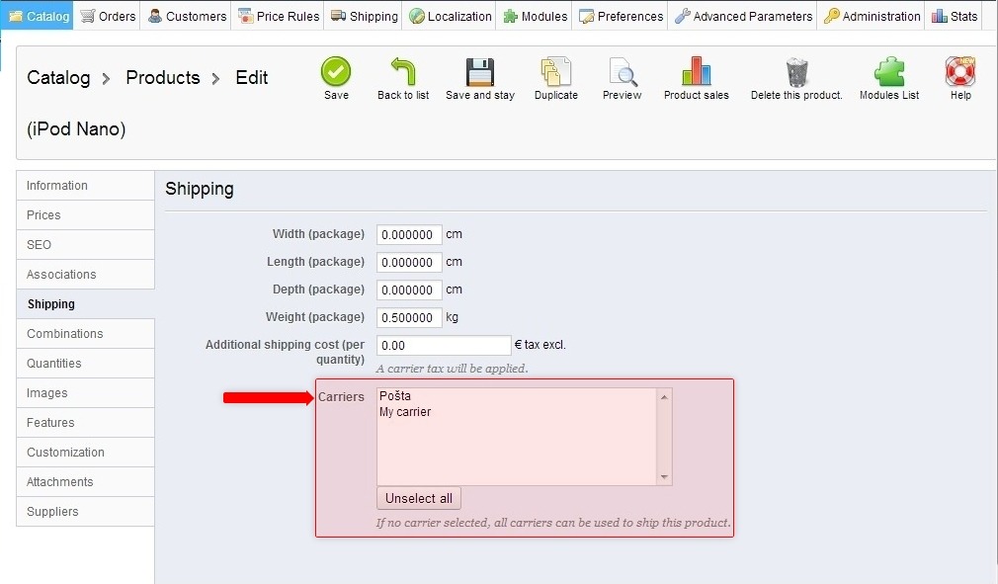The height and width of the screenshot is (584, 998).
Task: Switch to the Images tab
Action: click(x=85, y=392)
